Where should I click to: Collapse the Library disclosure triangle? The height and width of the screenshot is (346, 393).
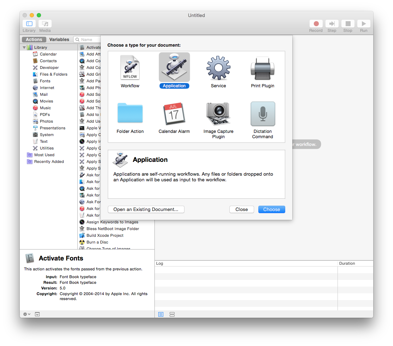coord(24,47)
